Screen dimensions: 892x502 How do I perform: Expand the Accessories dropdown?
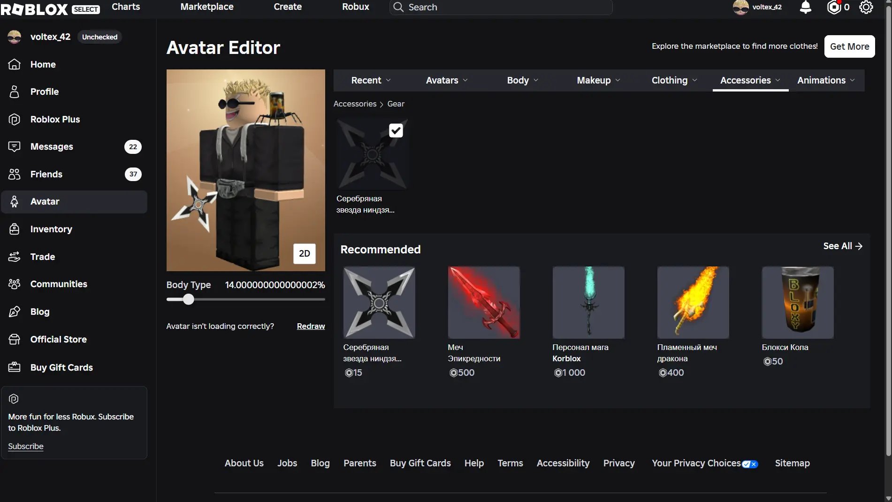(x=750, y=80)
